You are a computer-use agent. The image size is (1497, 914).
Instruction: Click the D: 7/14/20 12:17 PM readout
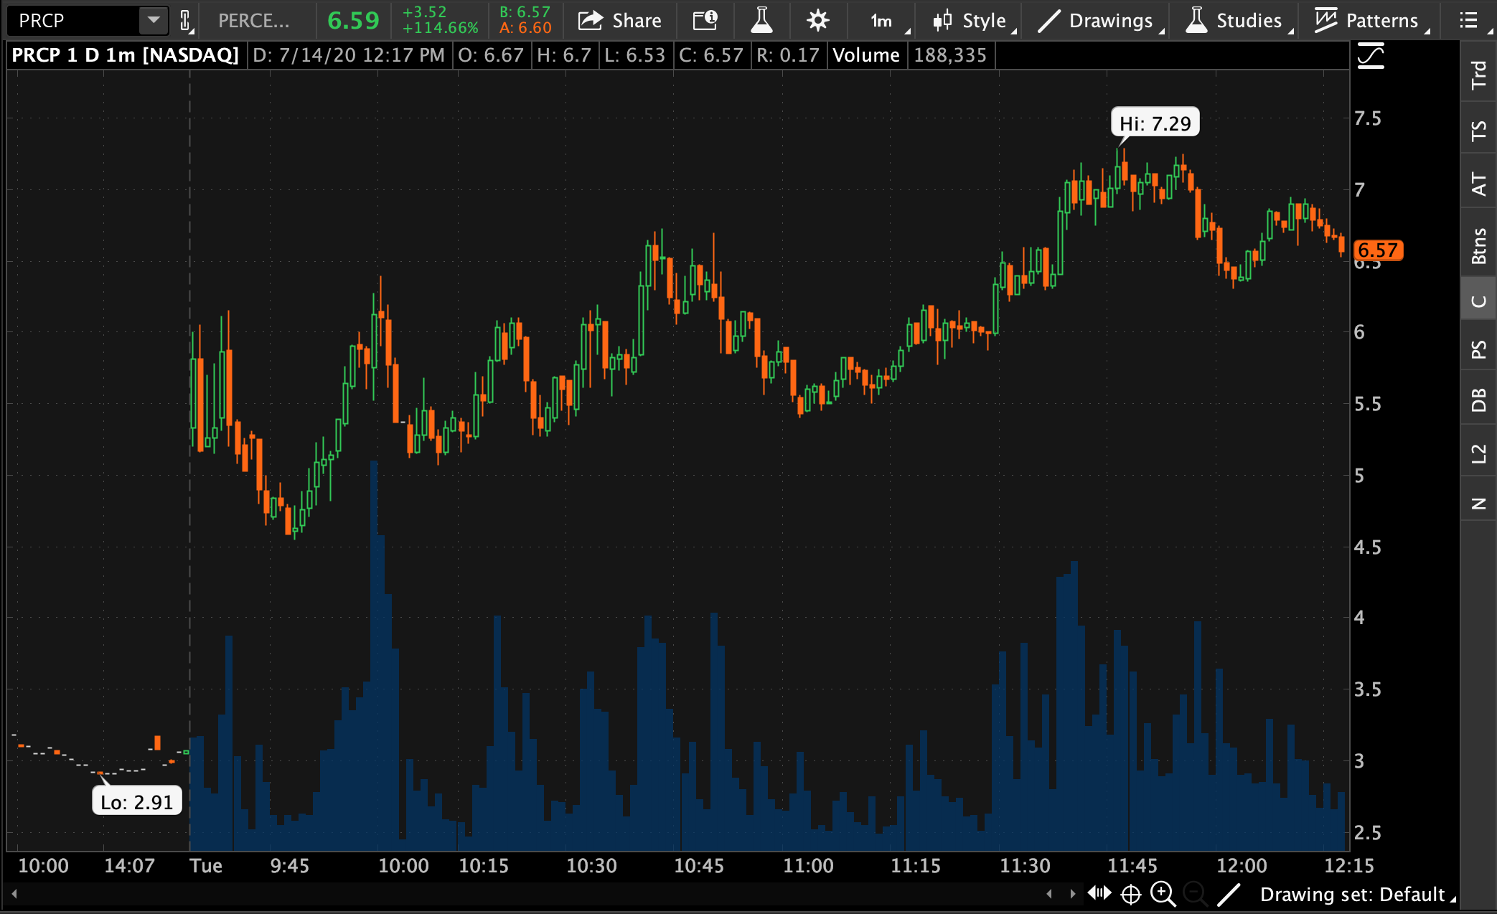pyautogui.click(x=349, y=55)
